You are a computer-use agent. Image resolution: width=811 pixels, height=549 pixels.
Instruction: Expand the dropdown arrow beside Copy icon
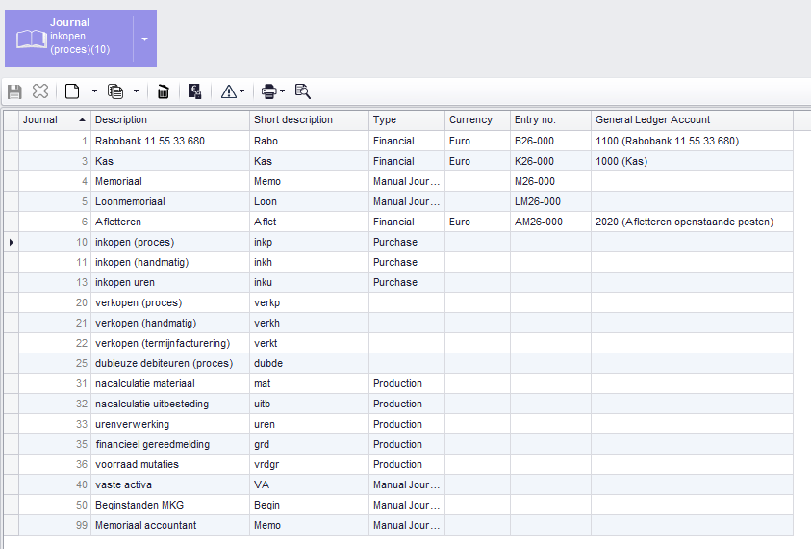pos(136,91)
